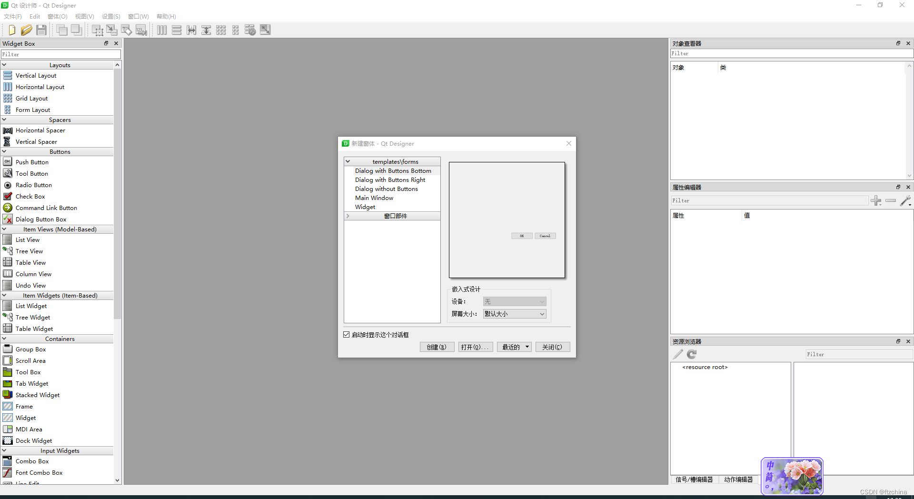Float the property editor (属性编辑器) panel
Image resolution: width=914 pixels, height=499 pixels.
click(898, 187)
